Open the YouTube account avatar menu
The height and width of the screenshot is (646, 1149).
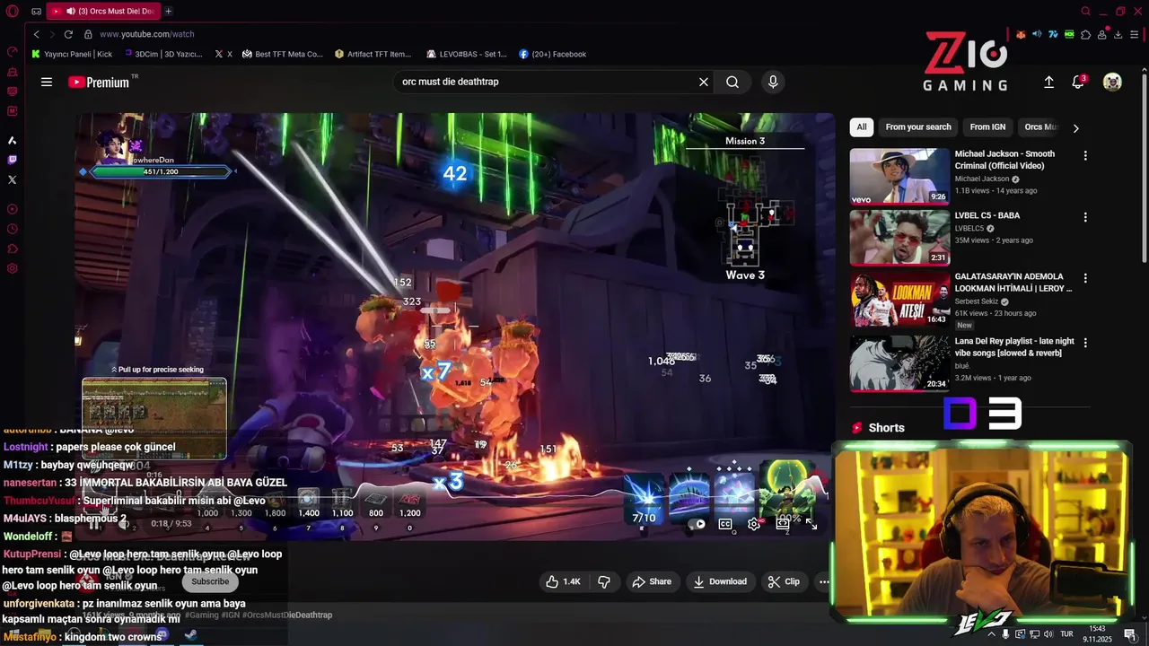[x=1112, y=82]
